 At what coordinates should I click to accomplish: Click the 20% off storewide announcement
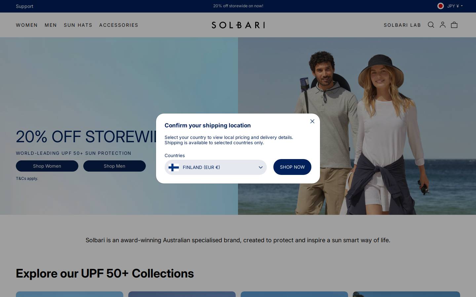(238, 6)
